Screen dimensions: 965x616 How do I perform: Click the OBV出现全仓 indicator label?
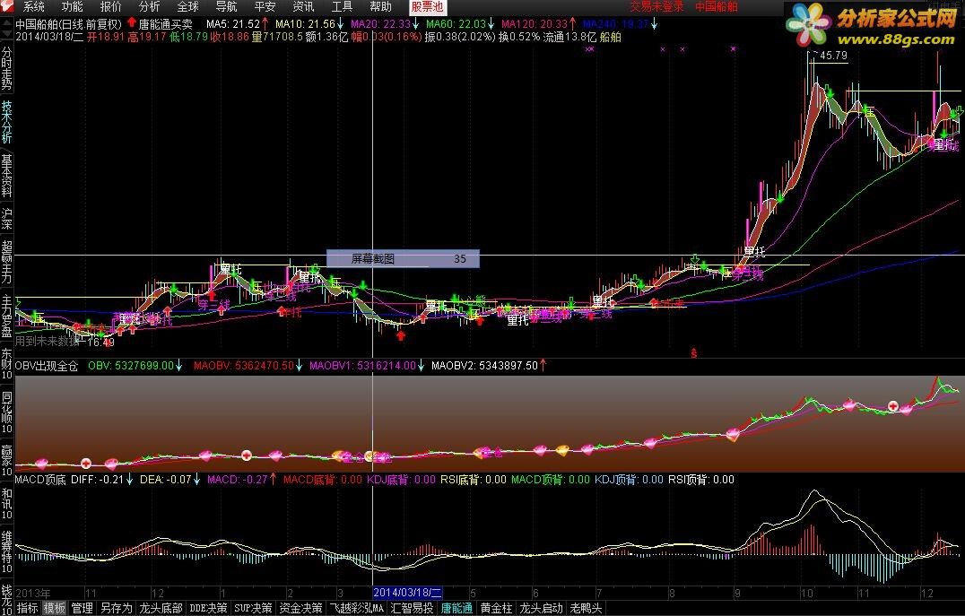(47, 366)
